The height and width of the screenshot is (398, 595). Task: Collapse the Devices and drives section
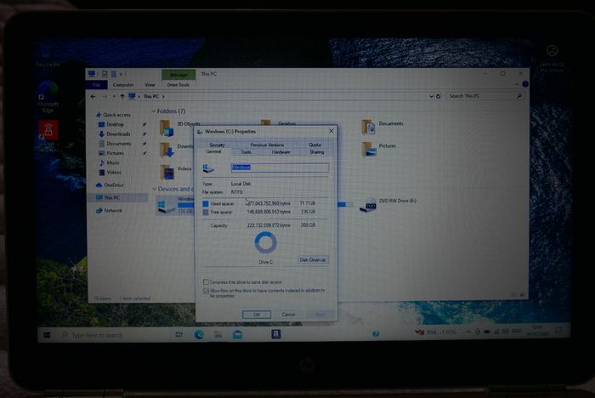(155, 189)
